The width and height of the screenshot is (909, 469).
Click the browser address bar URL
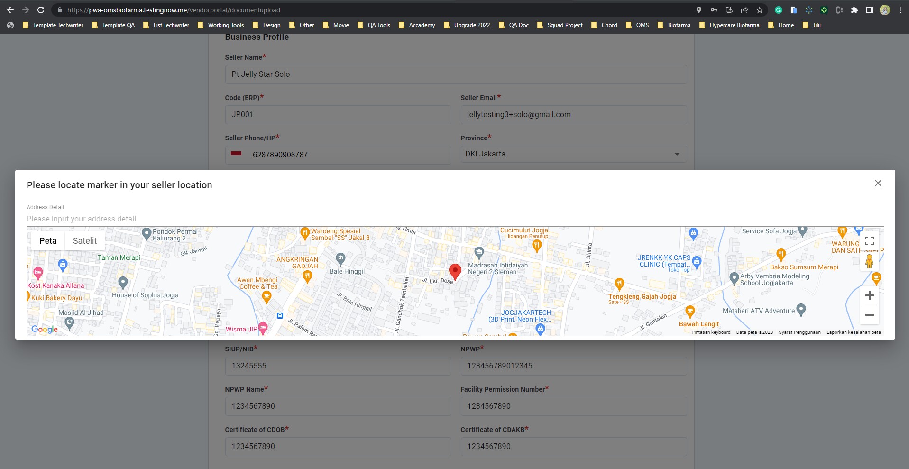(x=174, y=10)
